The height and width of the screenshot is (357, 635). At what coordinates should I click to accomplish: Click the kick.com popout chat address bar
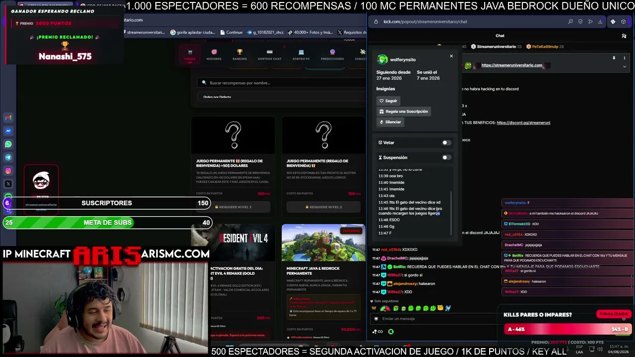(466, 21)
